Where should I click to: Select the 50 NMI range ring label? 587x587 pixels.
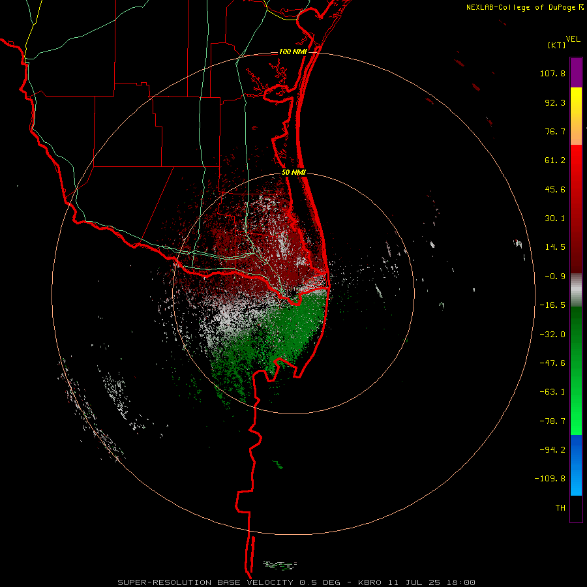(293, 173)
